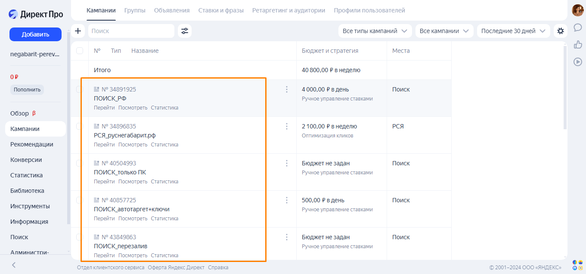Viewport: 586px width, 274px height.
Task: Toggle the select-all campaigns checkbox in header
Action: (x=80, y=51)
